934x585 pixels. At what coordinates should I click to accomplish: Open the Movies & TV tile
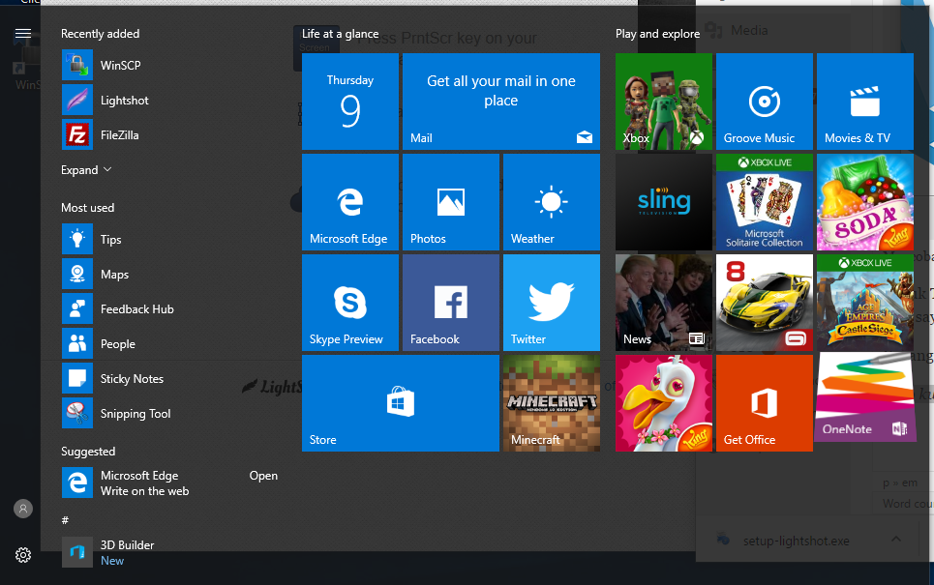pyautogui.click(x=865, y=102)
